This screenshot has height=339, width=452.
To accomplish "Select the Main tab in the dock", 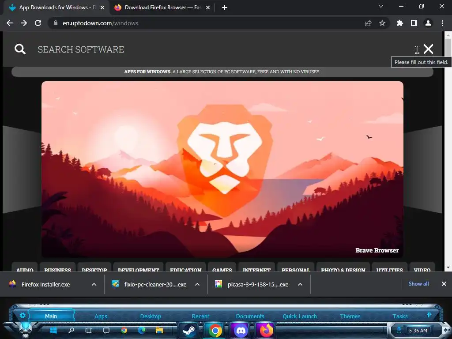I will (x=51, y=316).
